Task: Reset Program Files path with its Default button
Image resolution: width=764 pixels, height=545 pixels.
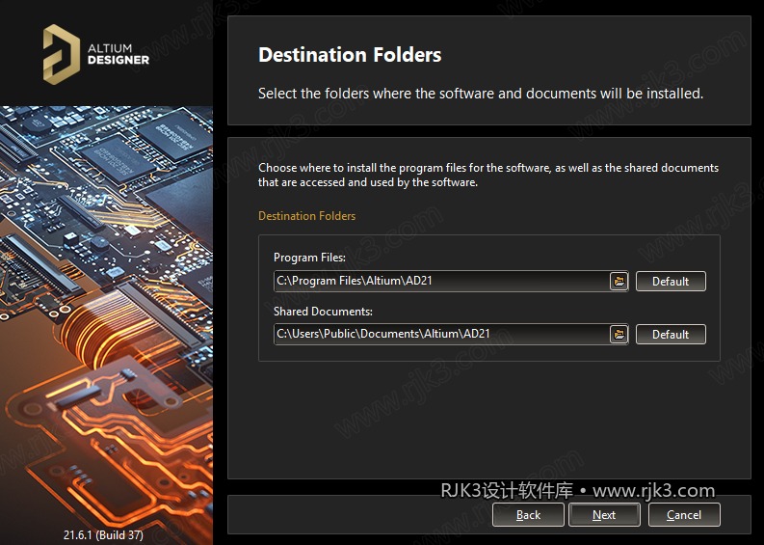Action: coord(671,281)
